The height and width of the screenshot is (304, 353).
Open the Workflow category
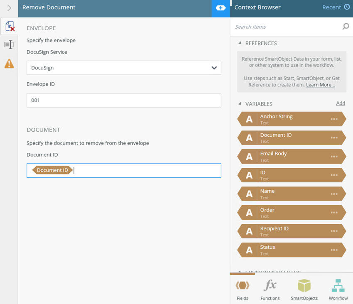pyautogui.click(x=338, y=289)
